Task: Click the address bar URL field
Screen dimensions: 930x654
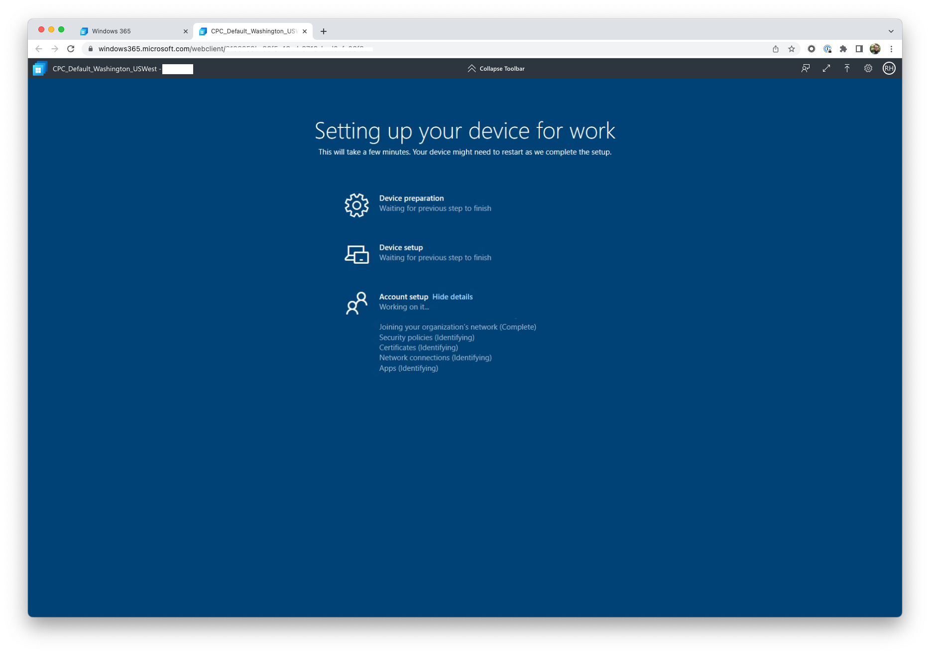Action: [428, 49]
